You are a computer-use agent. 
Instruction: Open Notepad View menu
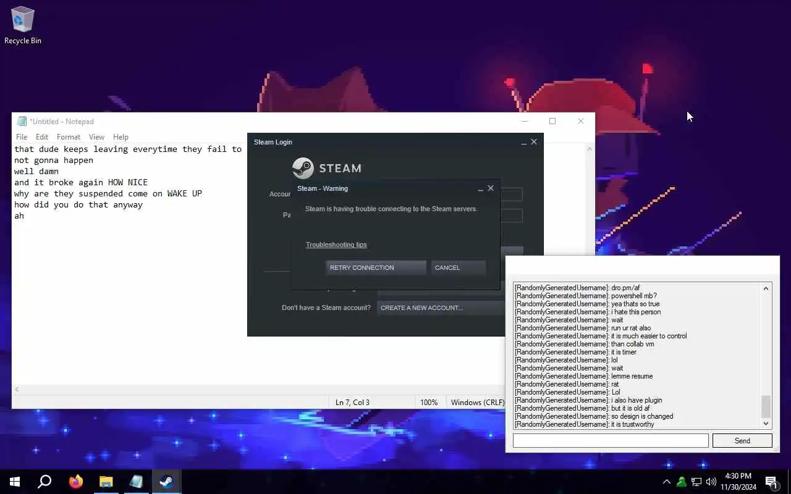96,137
